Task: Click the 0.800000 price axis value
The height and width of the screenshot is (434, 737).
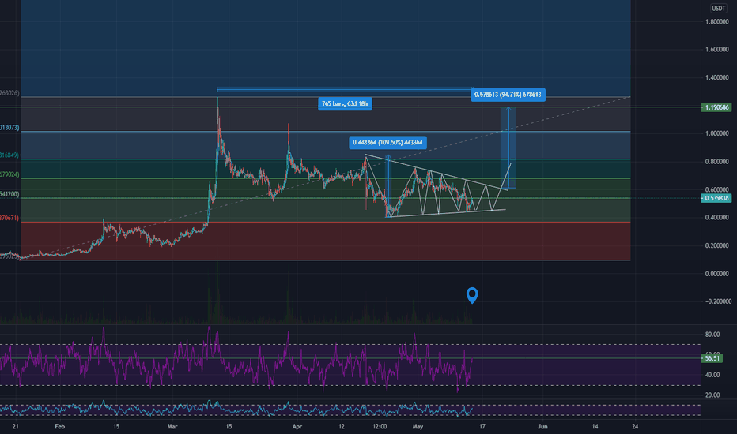Action: [716, 162]
